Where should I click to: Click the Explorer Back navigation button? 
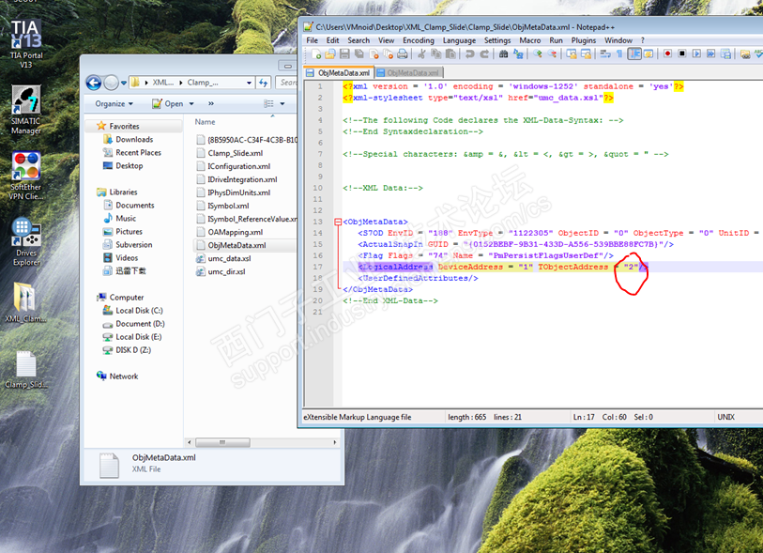point(94,82)
